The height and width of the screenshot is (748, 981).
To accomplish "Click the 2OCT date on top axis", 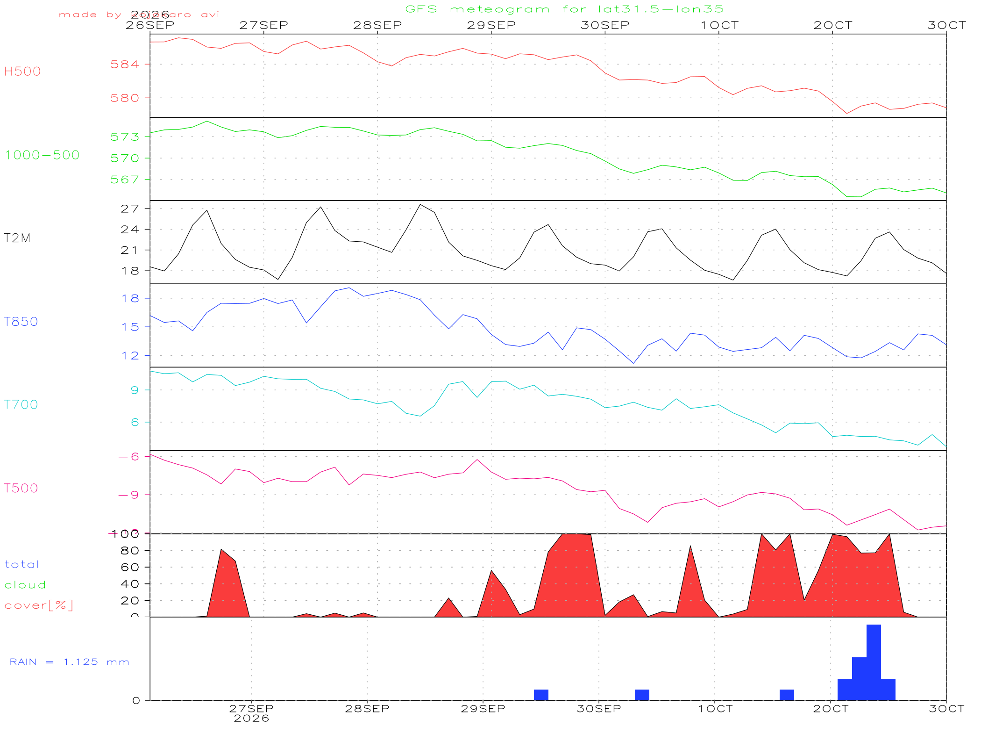I will point(833,25).
